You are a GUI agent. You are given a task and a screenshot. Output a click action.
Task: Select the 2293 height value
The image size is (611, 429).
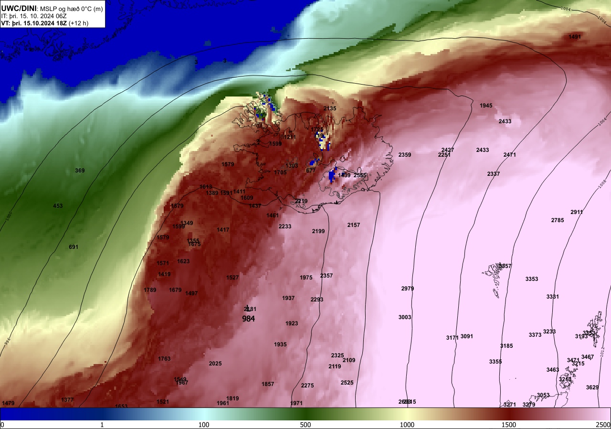coord(317,300)
